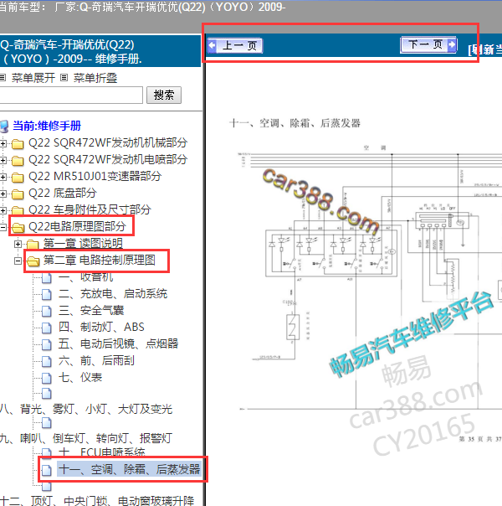Image resolution: width=502 pixels, height=506 pixels.
Task: Collapse all menus via 菜单折叠
Action: [x=95, y=78]
